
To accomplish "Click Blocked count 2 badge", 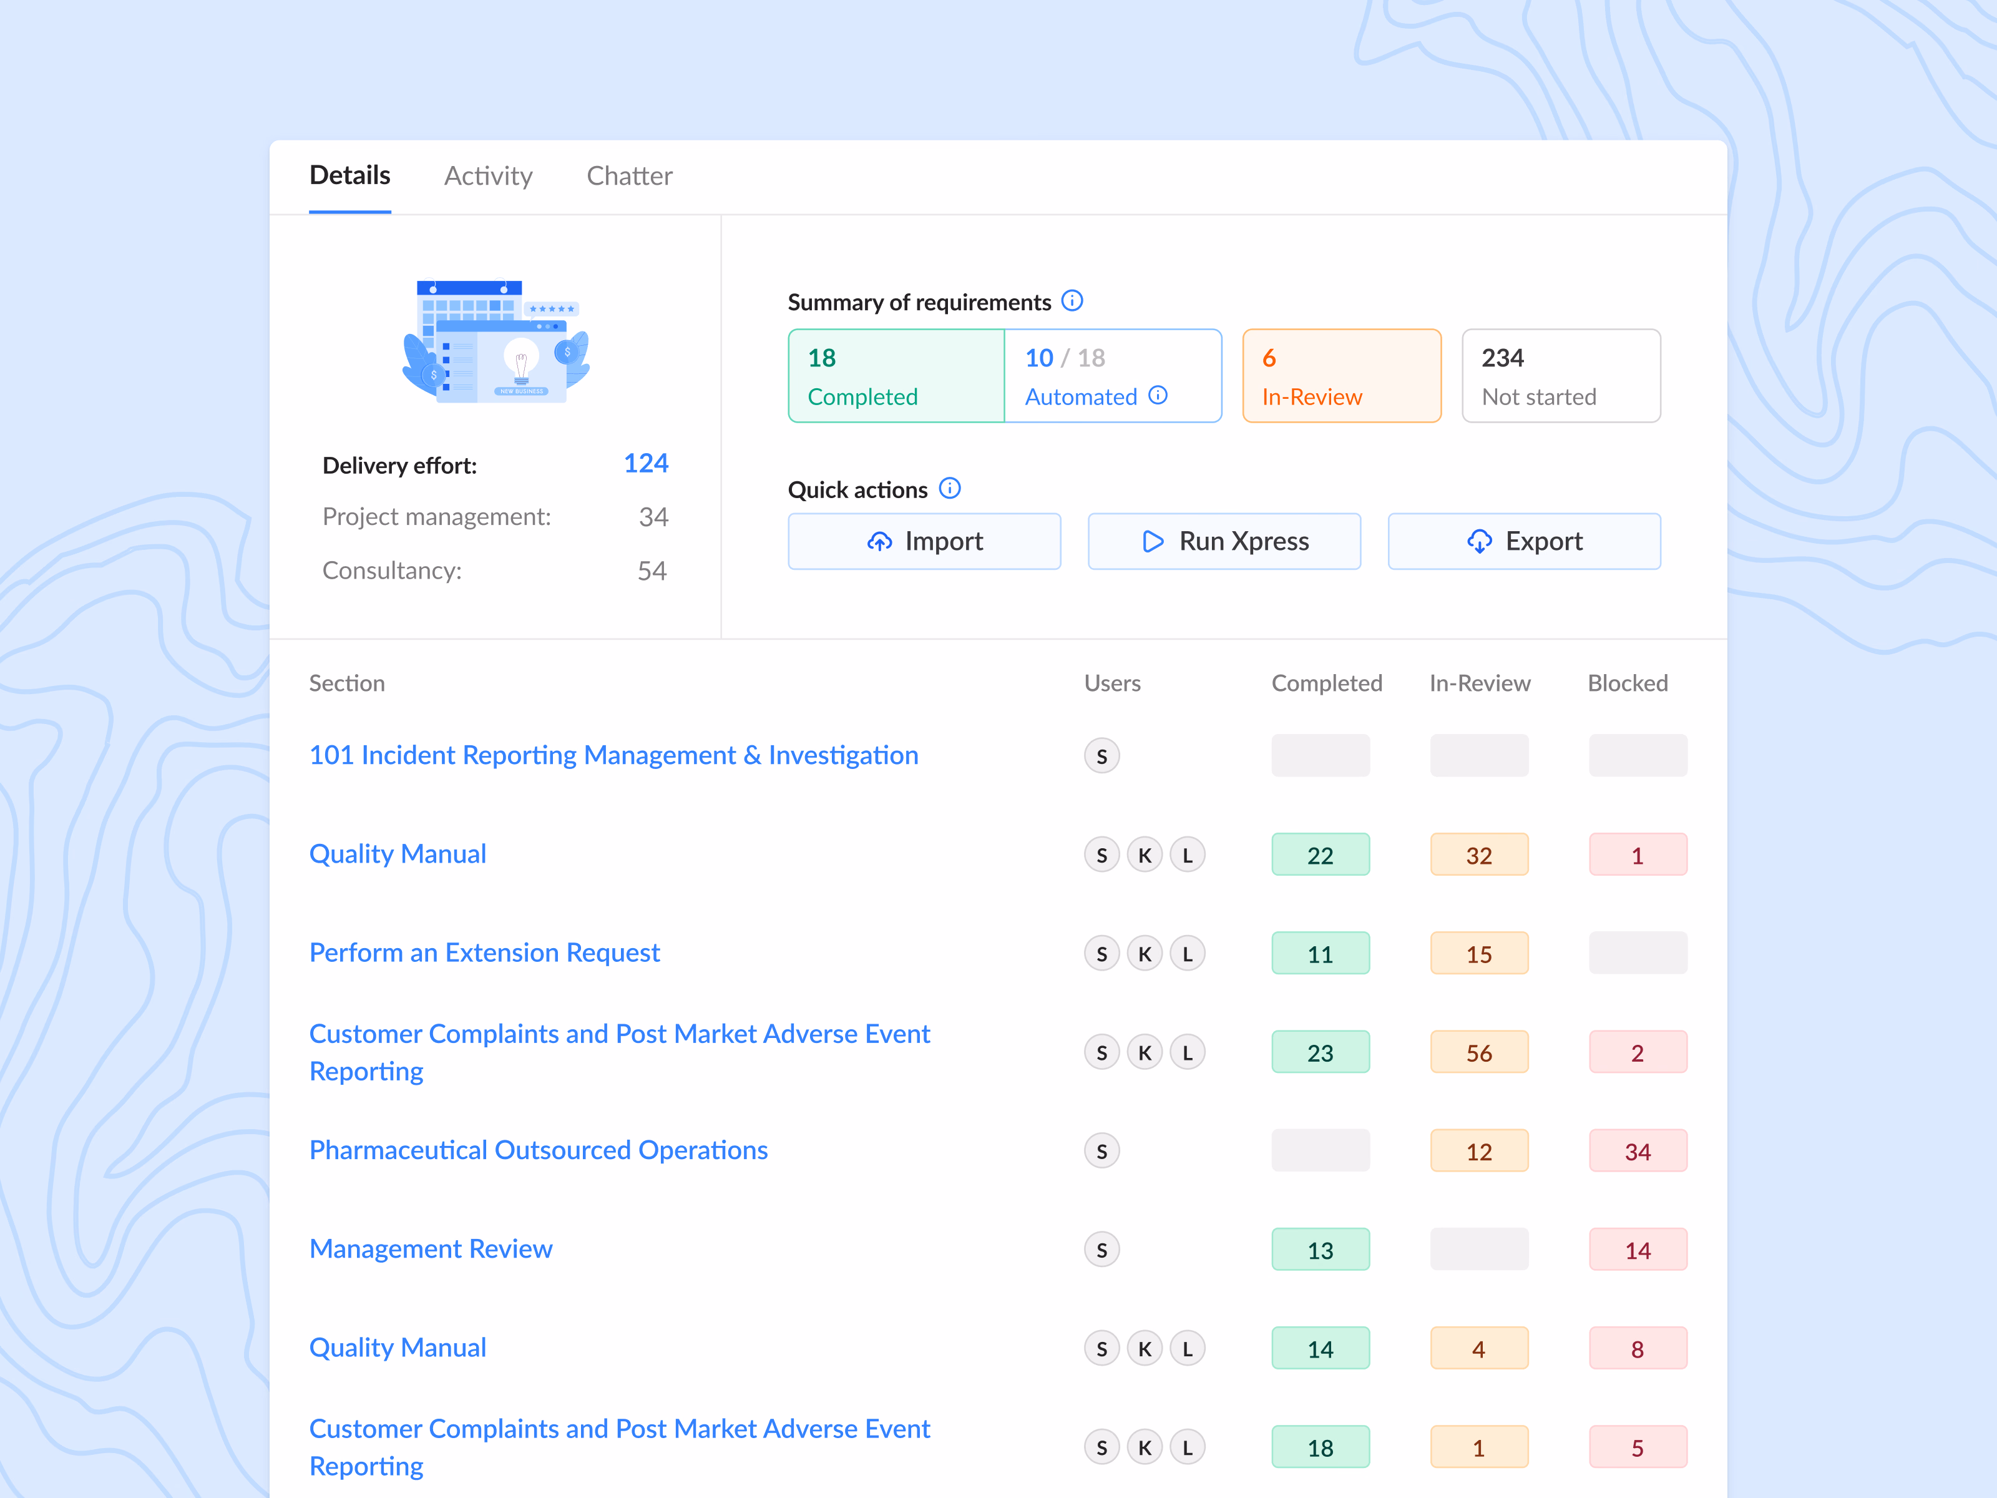I will coord(1639,1052).
